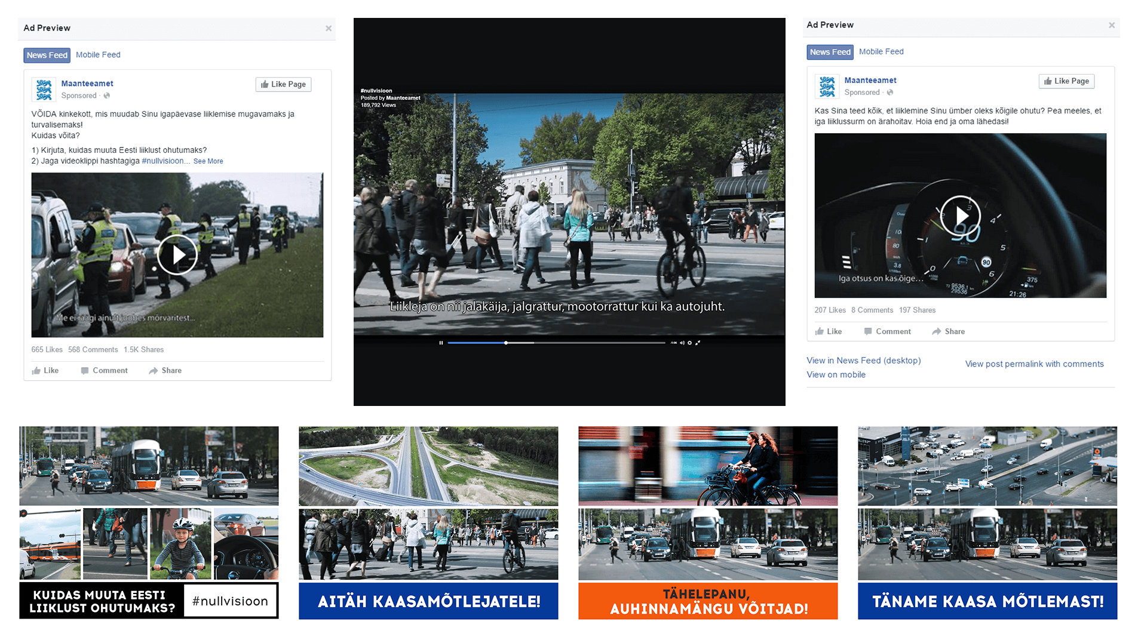Click the #nullvisioon box in first banner
The height and width of the screenshot is (640, 1138).
click(230, 601)
